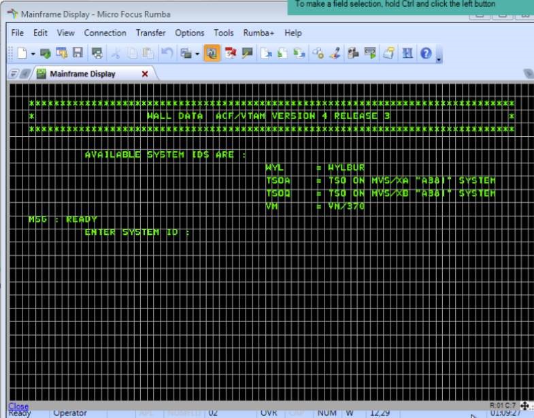The image size is (534, 418).
Task: Click the record macro icon
Action: click(x=353, y=53)
